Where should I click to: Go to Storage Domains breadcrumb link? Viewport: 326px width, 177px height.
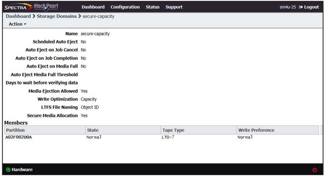pyautogui.click(x=56, y=16)
